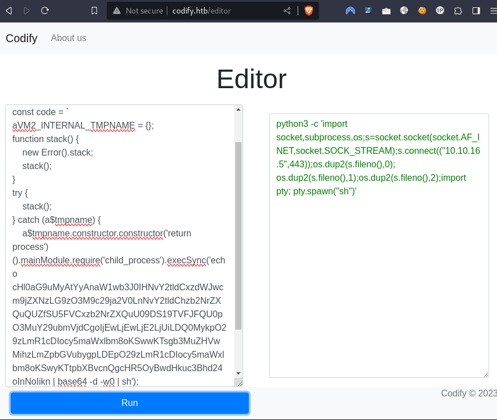Viewport: 497px width, 420px height.
Task: Click the 'new Error().stack;' line
Action: [x=58, y=153]
